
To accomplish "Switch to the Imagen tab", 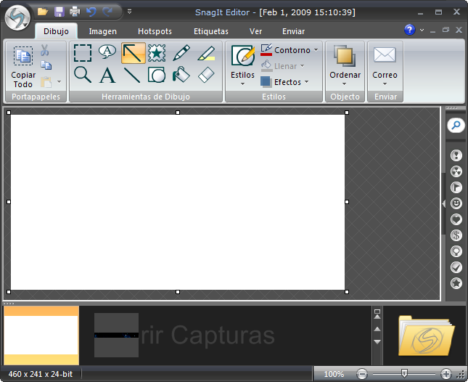I will pyautogui.click(x=102, y=31).
